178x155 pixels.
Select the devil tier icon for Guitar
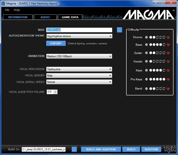[x=168, y=53]
